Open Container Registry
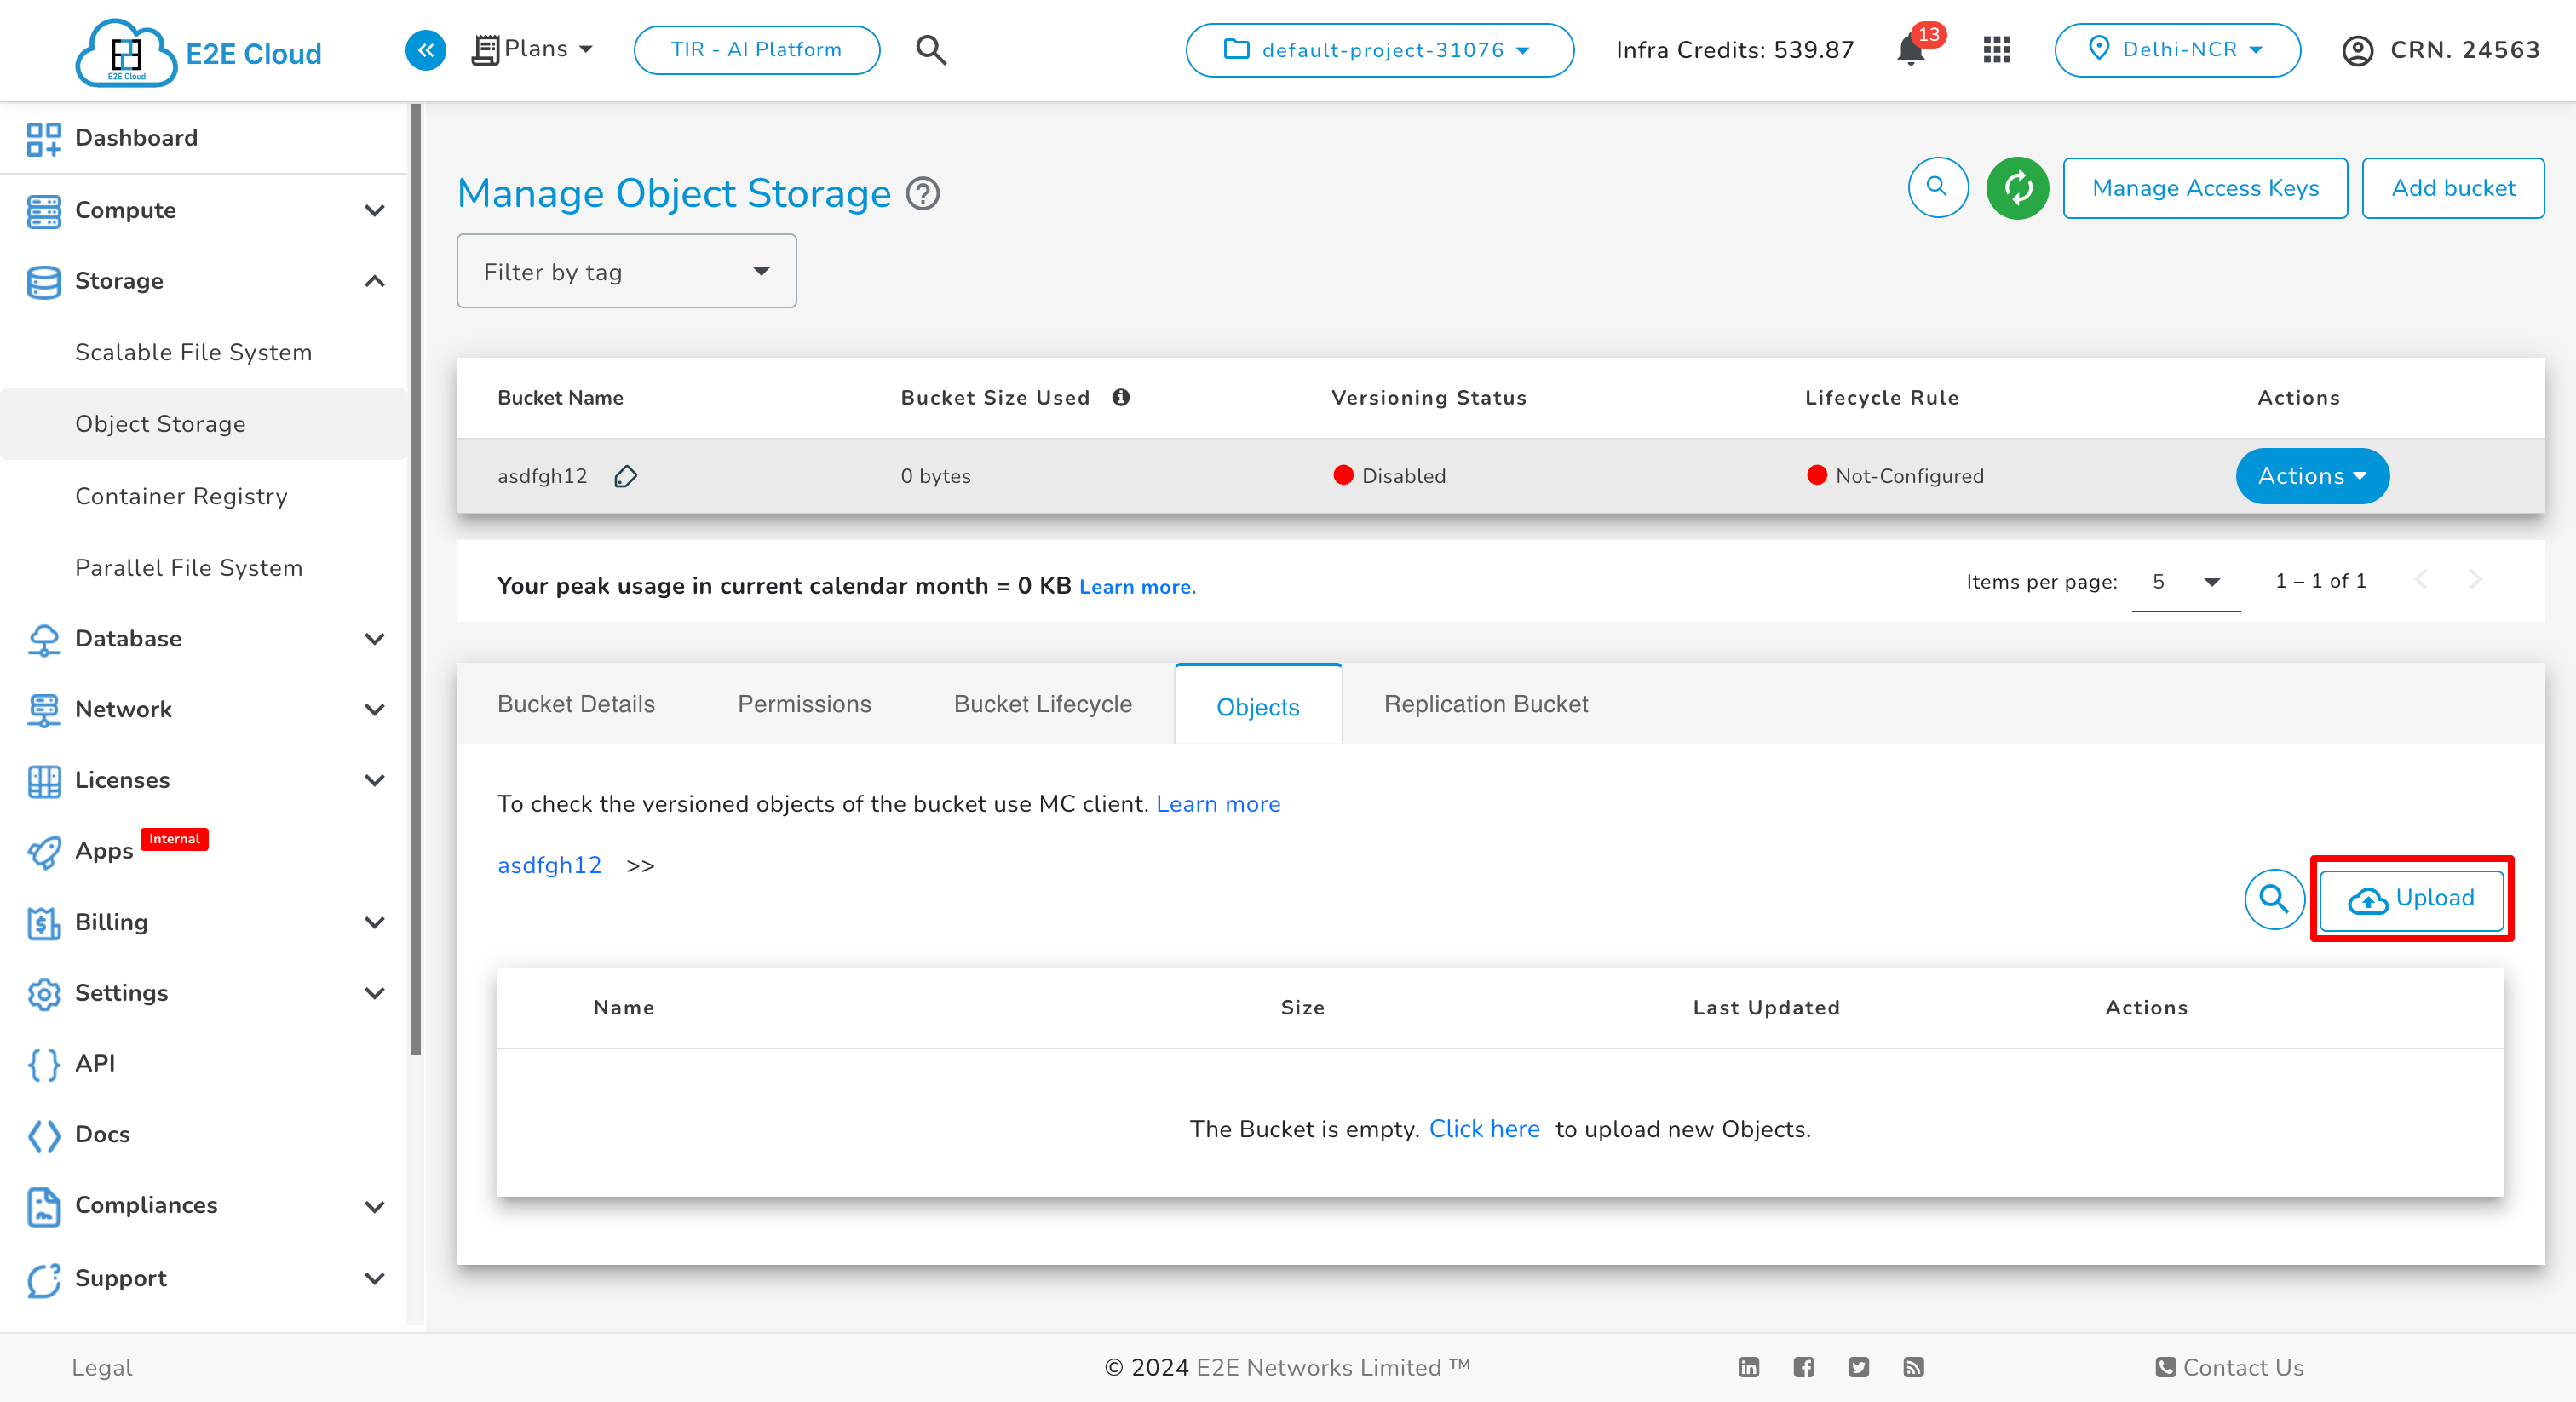This screenshot has width=2576, height=1402. [x=181, y=496]
